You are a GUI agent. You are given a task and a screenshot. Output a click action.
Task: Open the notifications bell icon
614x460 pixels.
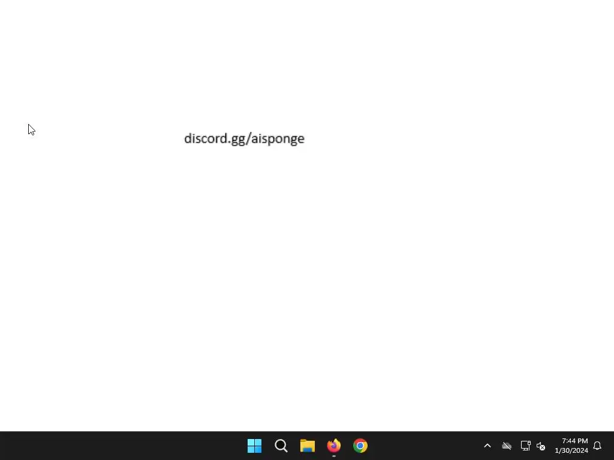click(x=597, y=446)
